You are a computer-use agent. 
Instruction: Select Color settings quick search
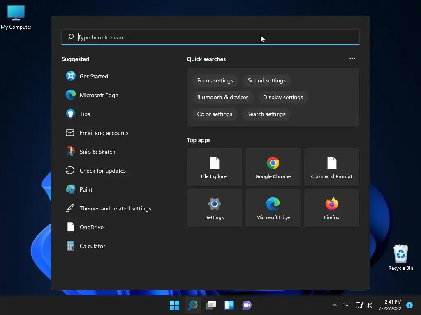(x=215, y=114)
